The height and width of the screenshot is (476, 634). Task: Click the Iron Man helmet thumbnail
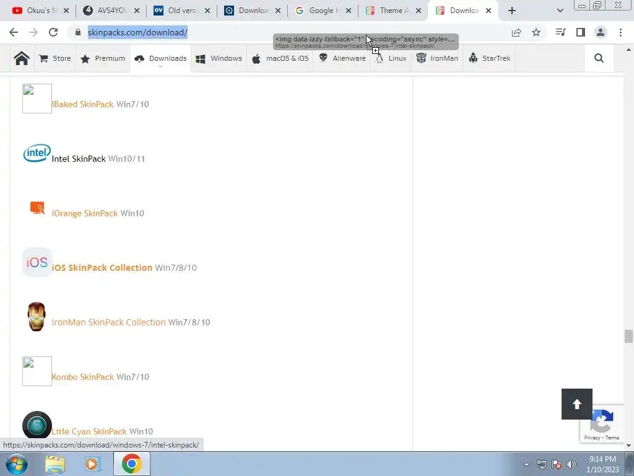click(x=37, y=317)
